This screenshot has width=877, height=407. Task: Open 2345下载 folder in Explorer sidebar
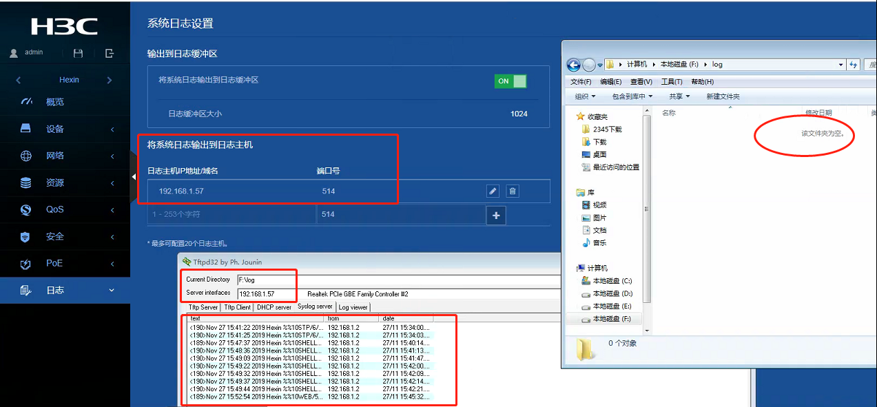[x=606, y=129]
